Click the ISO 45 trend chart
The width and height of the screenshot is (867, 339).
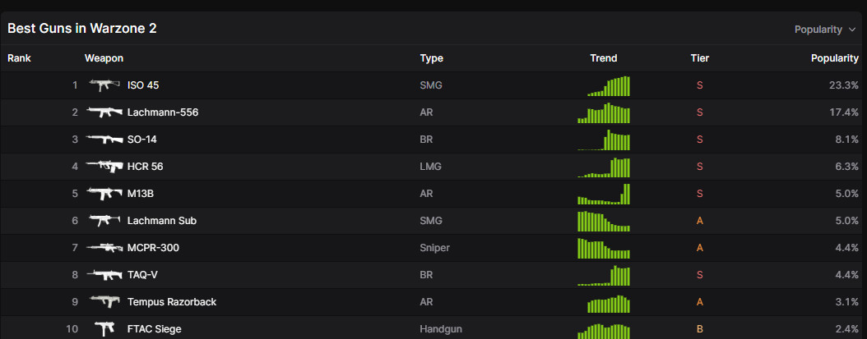(608, 85)
